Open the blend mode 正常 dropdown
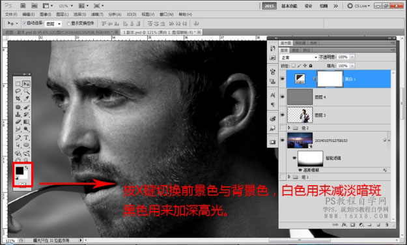 [x=299, y=57]
